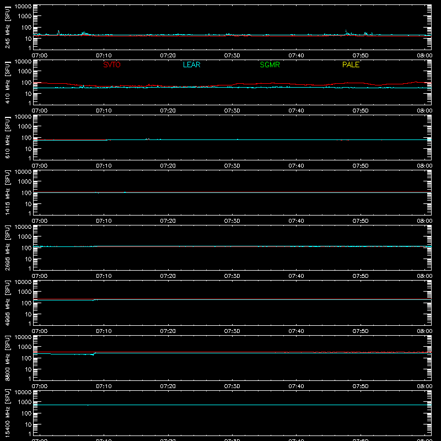Click 07:30 tick label of 1415 MHz panel
Screen dimensions: 441x441
click(x=232, y=221)
